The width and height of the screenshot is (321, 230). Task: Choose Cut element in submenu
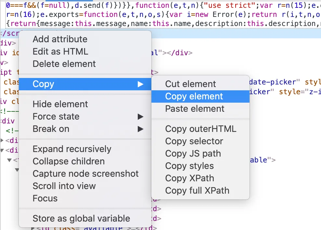(x=200, y=84)
